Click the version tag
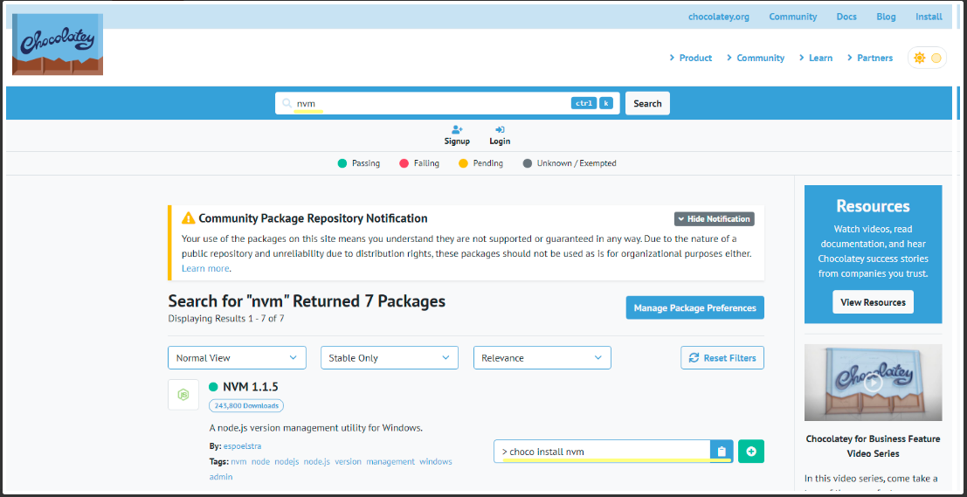This screenshot has height=497, width=967. coord(349,462)
